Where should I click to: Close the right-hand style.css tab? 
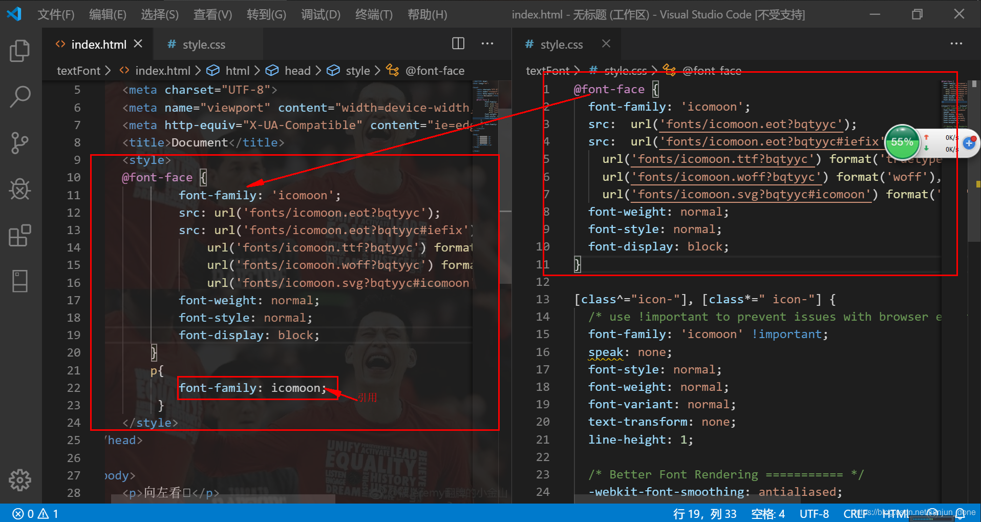coord(606,44)
